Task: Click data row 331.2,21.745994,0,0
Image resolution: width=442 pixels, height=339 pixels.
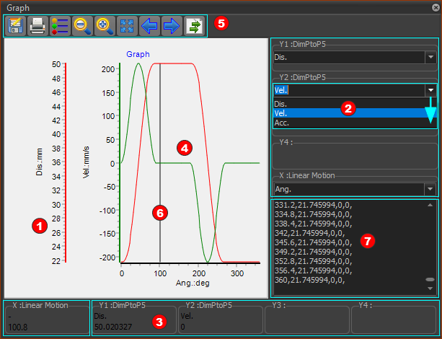Action: tap(313, 205)
